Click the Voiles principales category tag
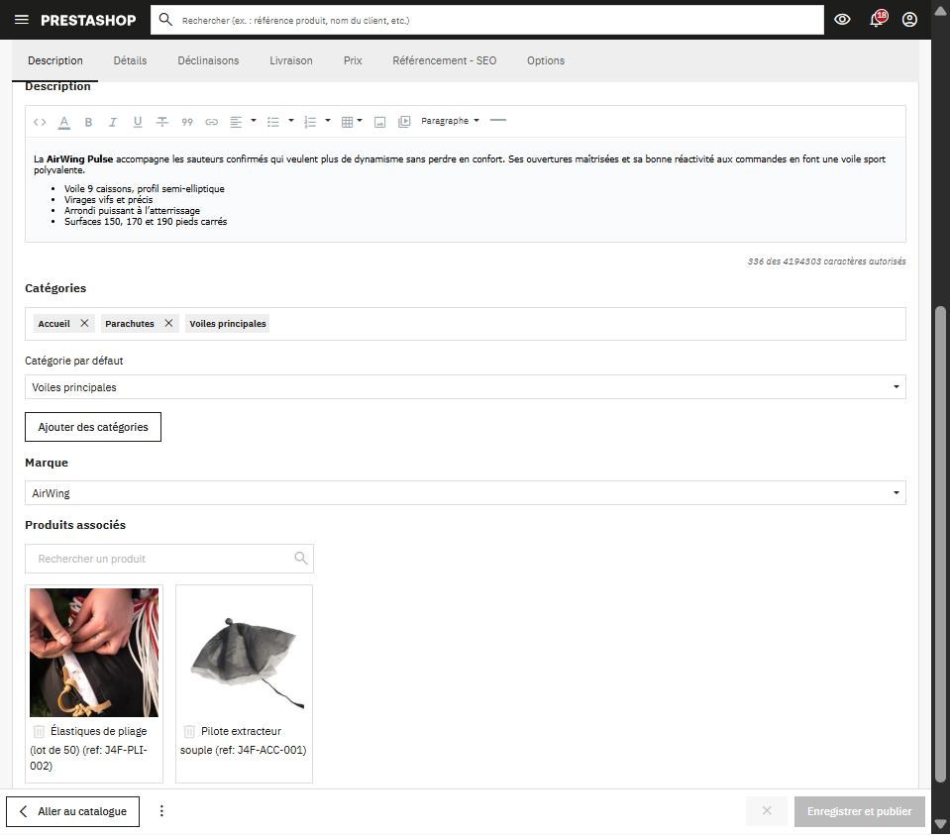 pyautogui.click(x=228, y=324)
